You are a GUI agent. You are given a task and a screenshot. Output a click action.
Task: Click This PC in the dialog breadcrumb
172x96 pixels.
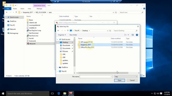pyautogui.click(x=77, y=31)
